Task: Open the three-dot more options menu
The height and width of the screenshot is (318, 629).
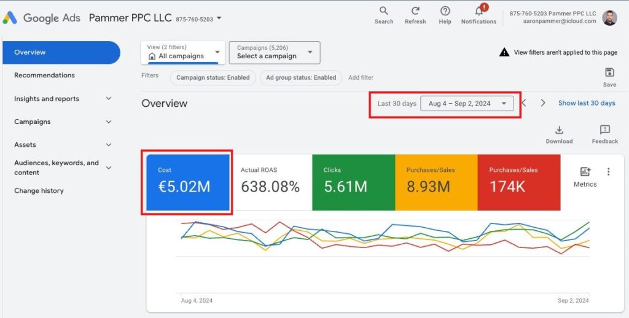Action: 608,172
